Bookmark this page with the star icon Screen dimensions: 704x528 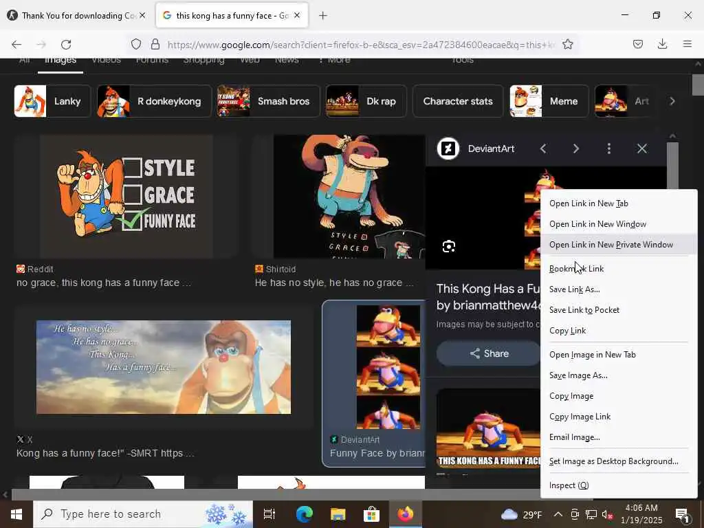click(567, 44)
